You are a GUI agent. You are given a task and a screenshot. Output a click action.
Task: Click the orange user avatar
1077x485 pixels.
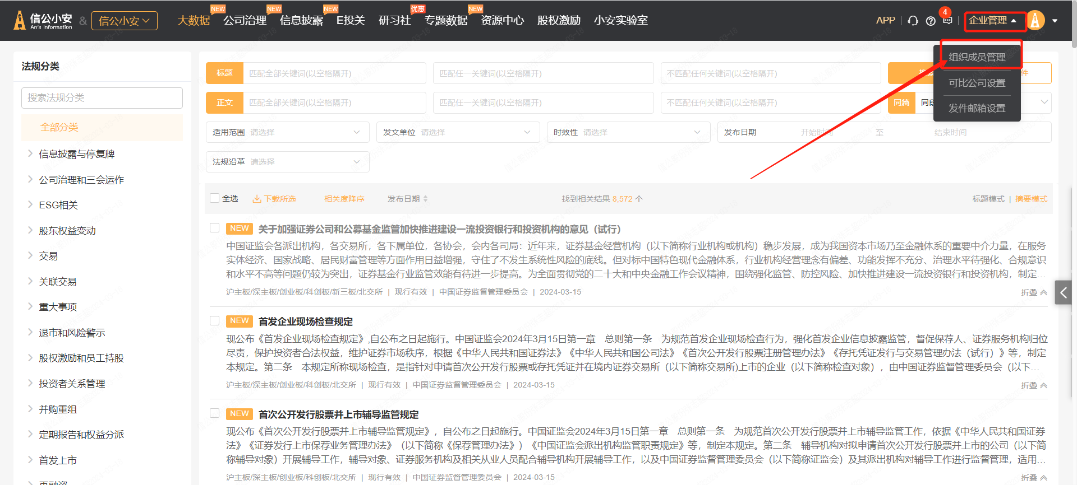[1035, 20]
